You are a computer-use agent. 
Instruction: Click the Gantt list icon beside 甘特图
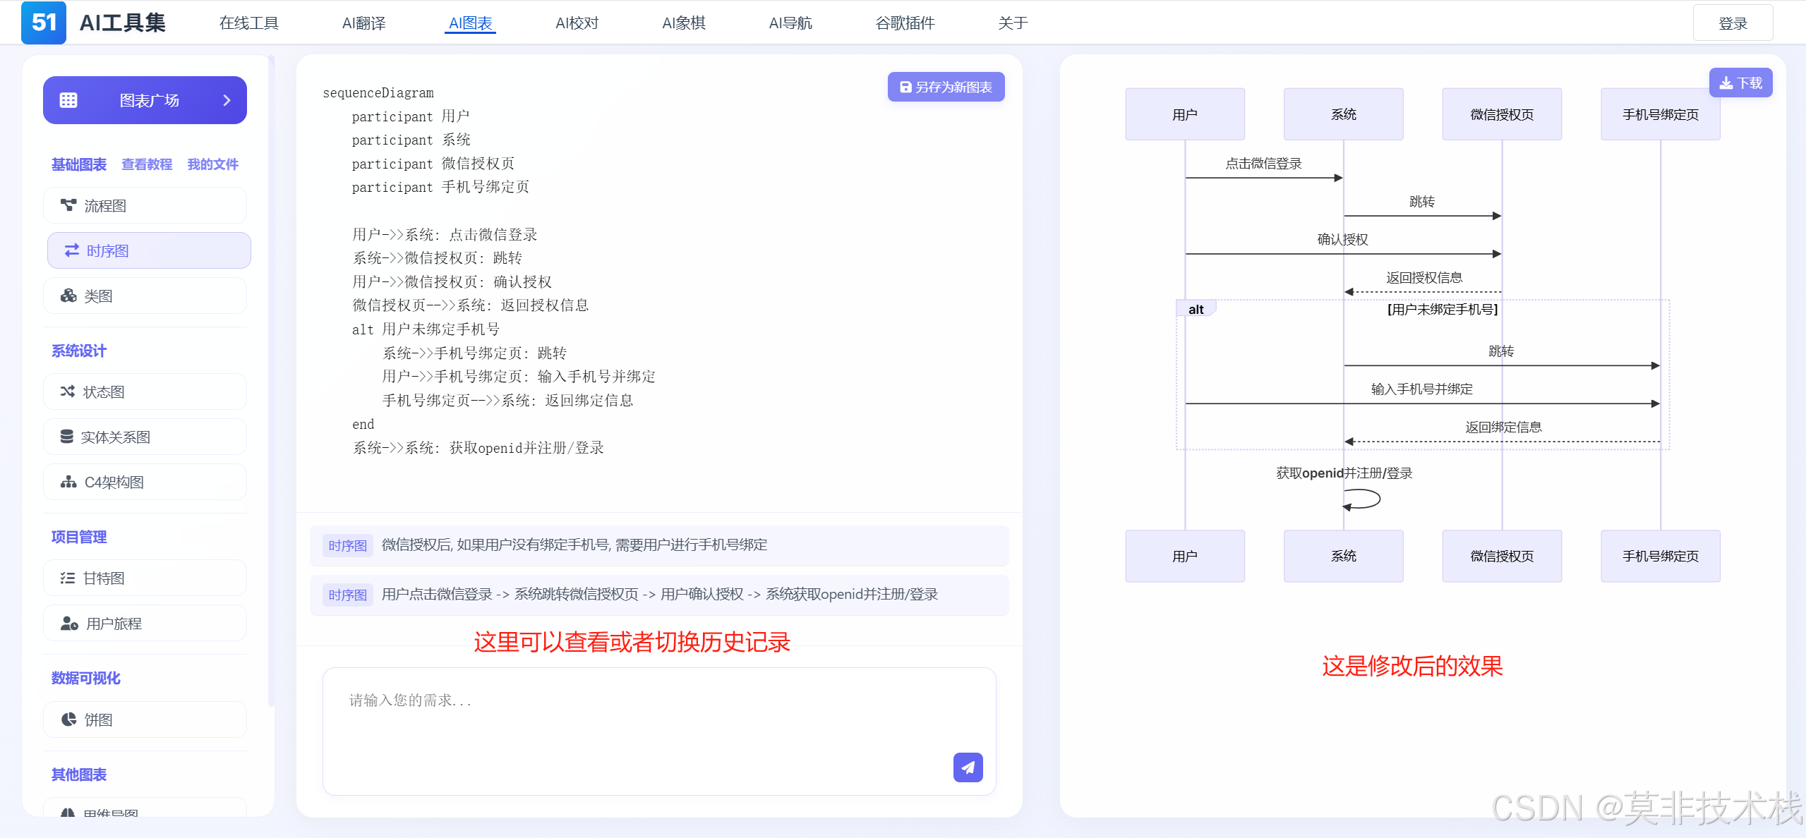click(x=68, y=578)
